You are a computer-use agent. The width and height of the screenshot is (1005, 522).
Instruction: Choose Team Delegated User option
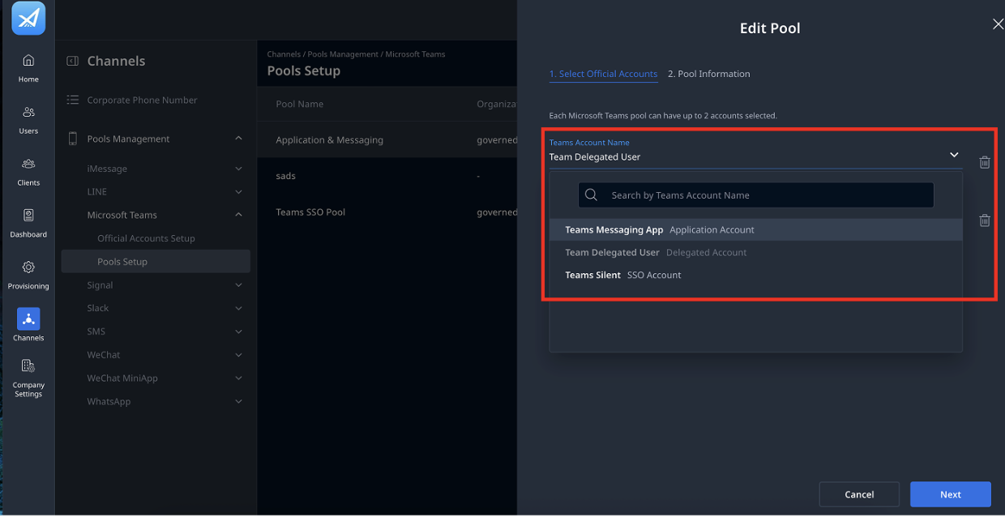click(756, 252)
